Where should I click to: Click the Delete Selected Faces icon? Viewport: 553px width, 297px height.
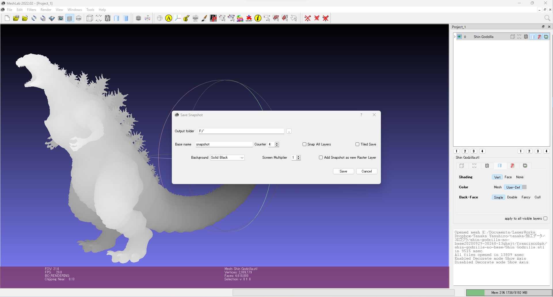(317, 18)
